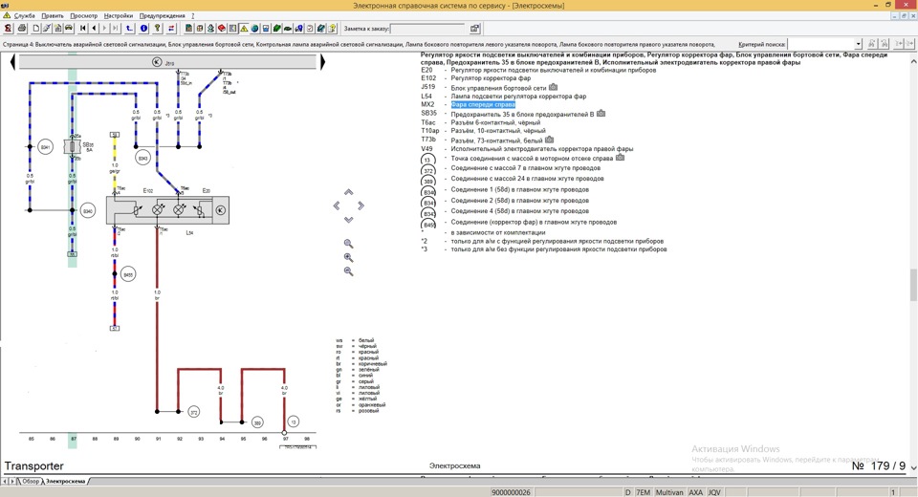Click the 9000000026 status bar field

(511, 492)
